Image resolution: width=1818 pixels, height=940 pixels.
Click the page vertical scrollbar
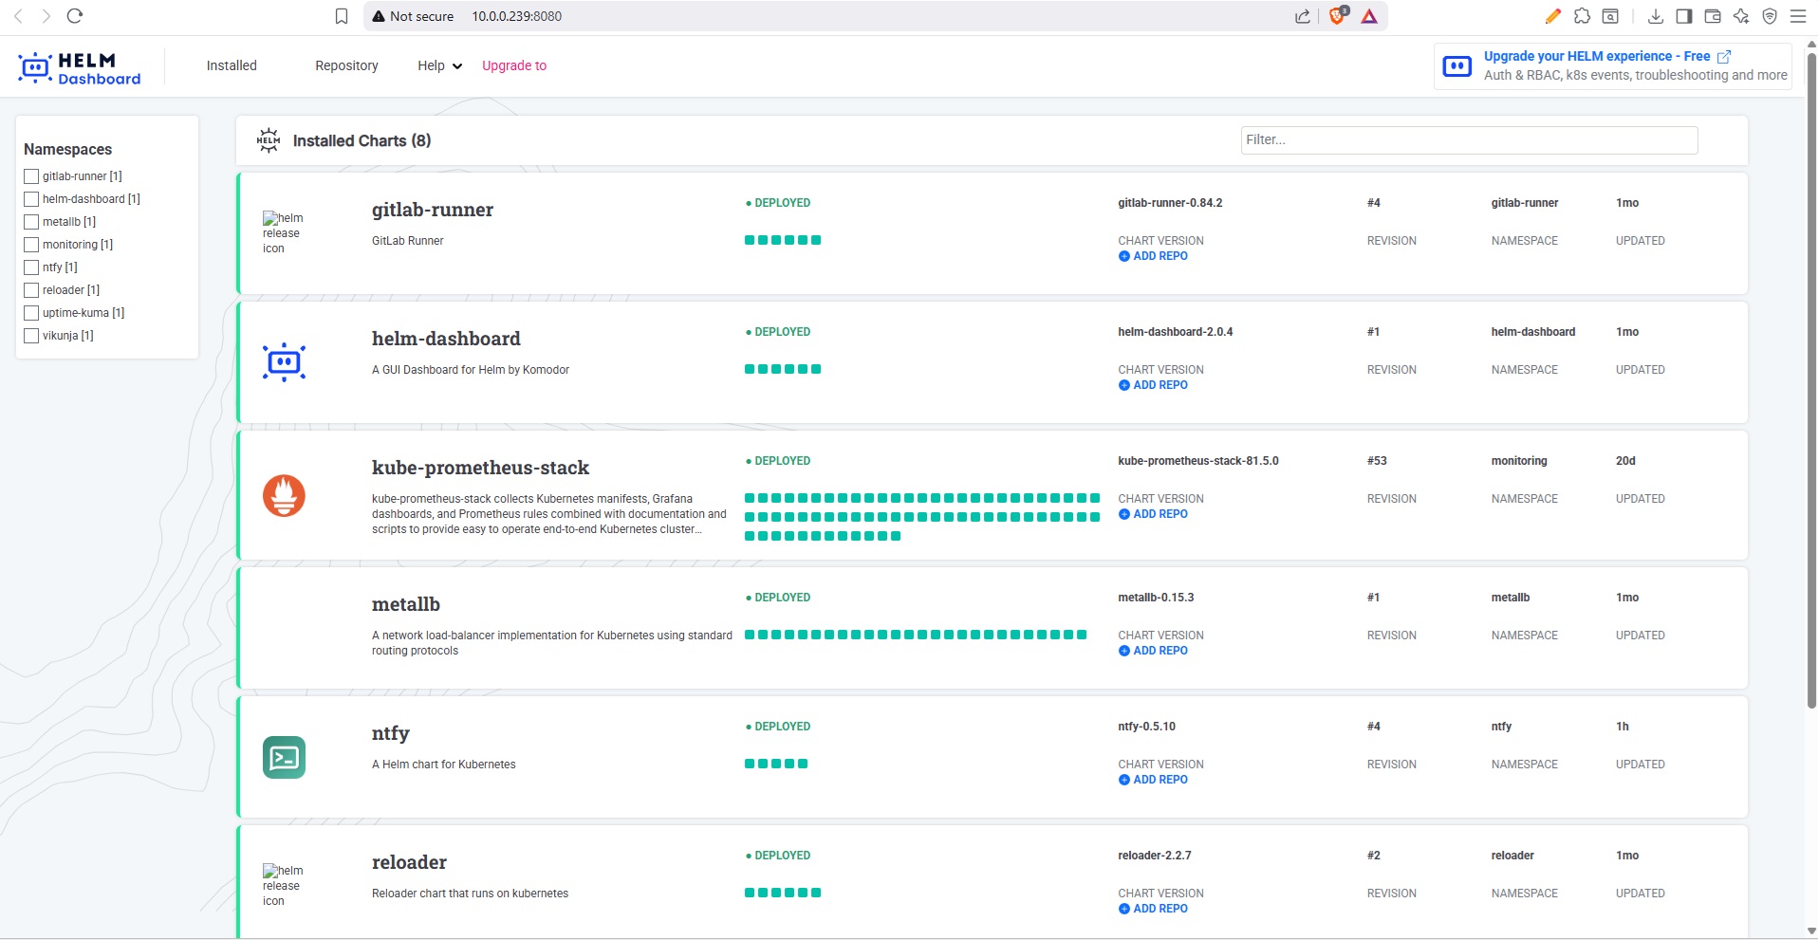pos(1810,379)
